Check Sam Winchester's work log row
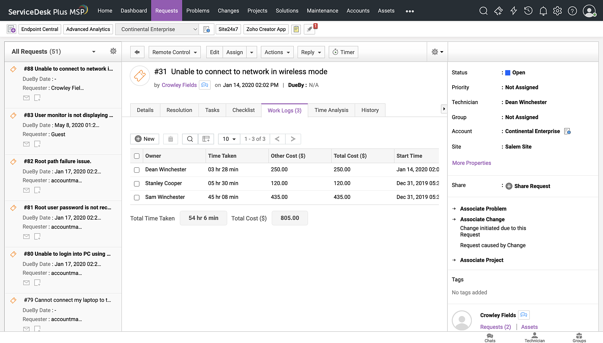Image resolution: width=603 pixels, height=343 pixels. point(137,197)
